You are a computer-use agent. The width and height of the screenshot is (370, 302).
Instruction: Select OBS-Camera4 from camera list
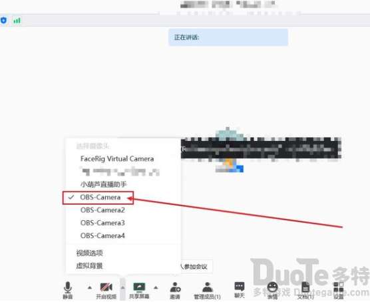[102, 235]
